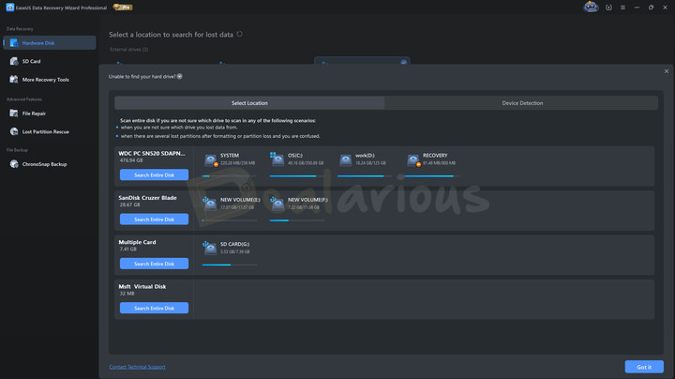Select the NEW VOLUME(F:) USB drive icon
The image size is (675, 379).
pos(277,204)
